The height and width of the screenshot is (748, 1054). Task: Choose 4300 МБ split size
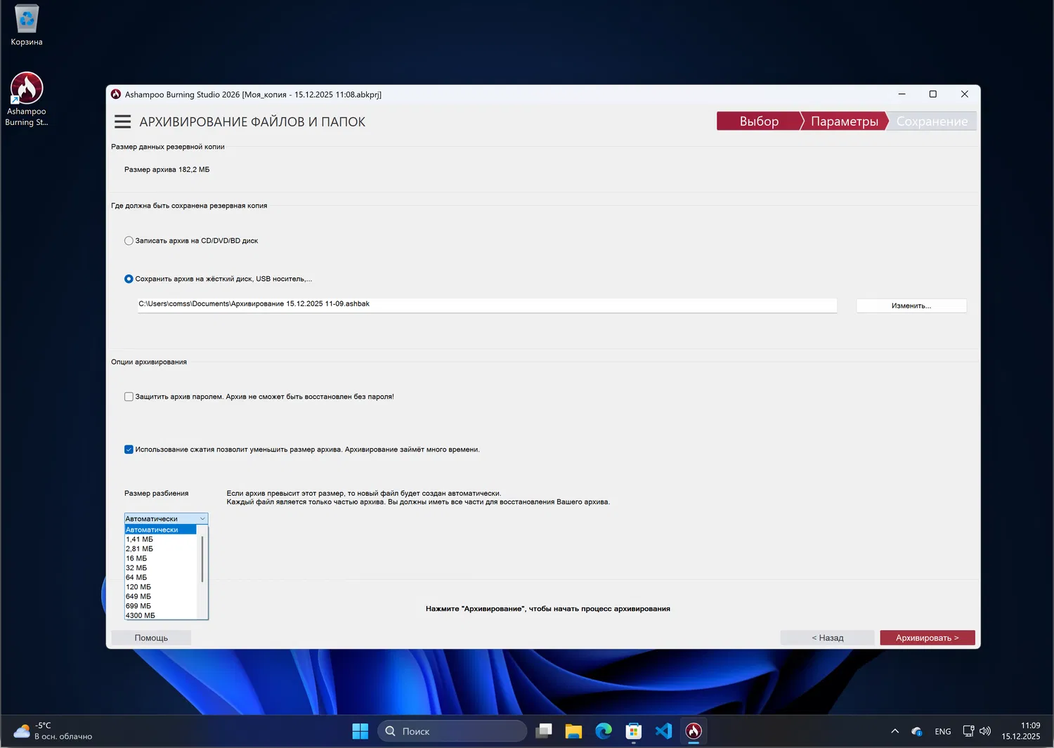point(160,615)
